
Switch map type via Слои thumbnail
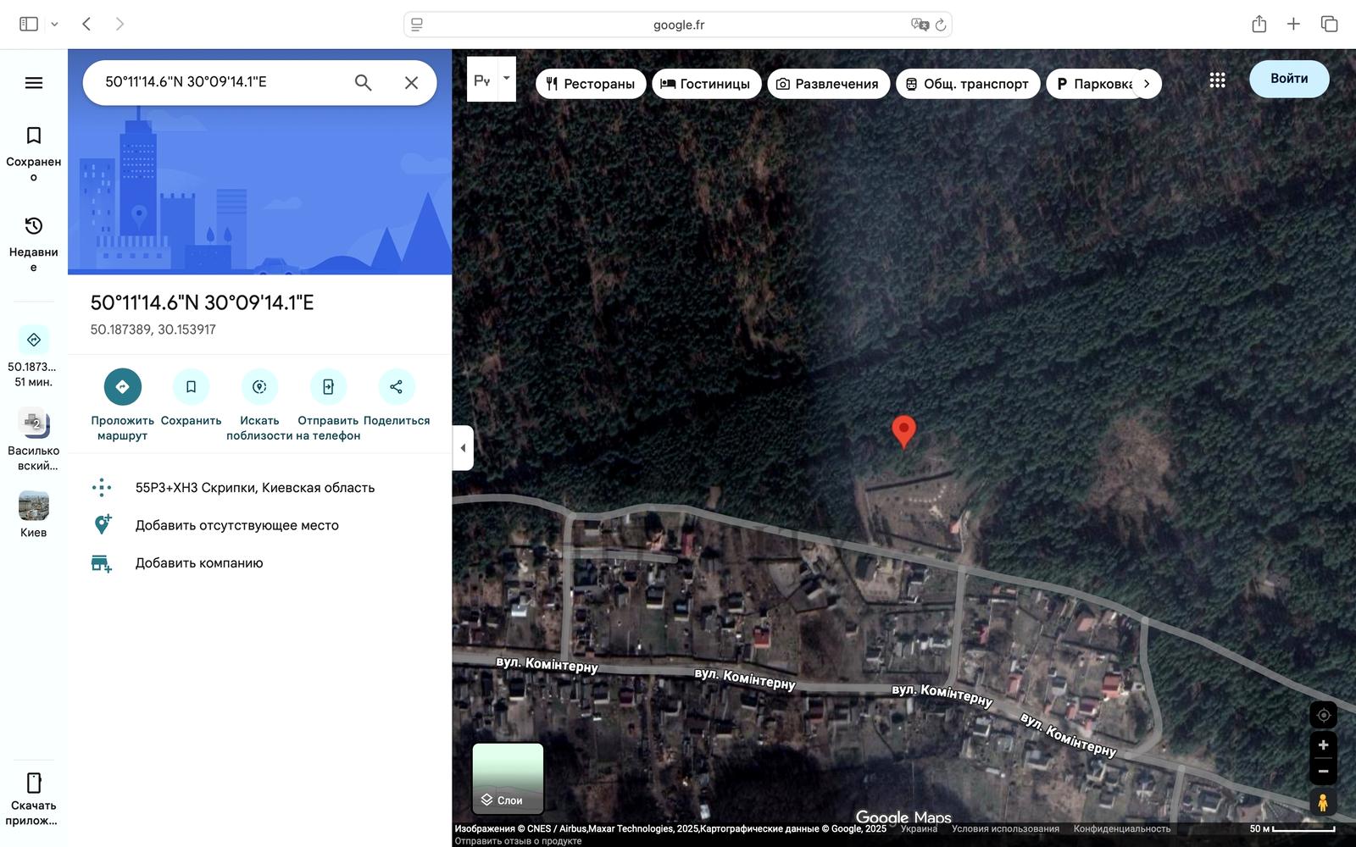coord(508,778)
